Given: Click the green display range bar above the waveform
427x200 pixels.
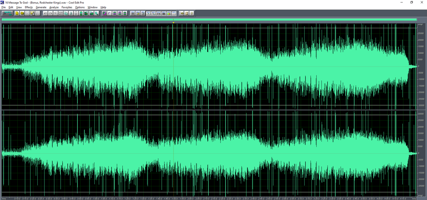Looking at the screenshot, I should coord(209,20).
